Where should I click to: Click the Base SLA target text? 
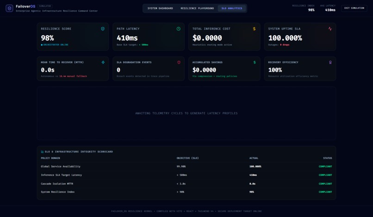click(x=132, y=45)
